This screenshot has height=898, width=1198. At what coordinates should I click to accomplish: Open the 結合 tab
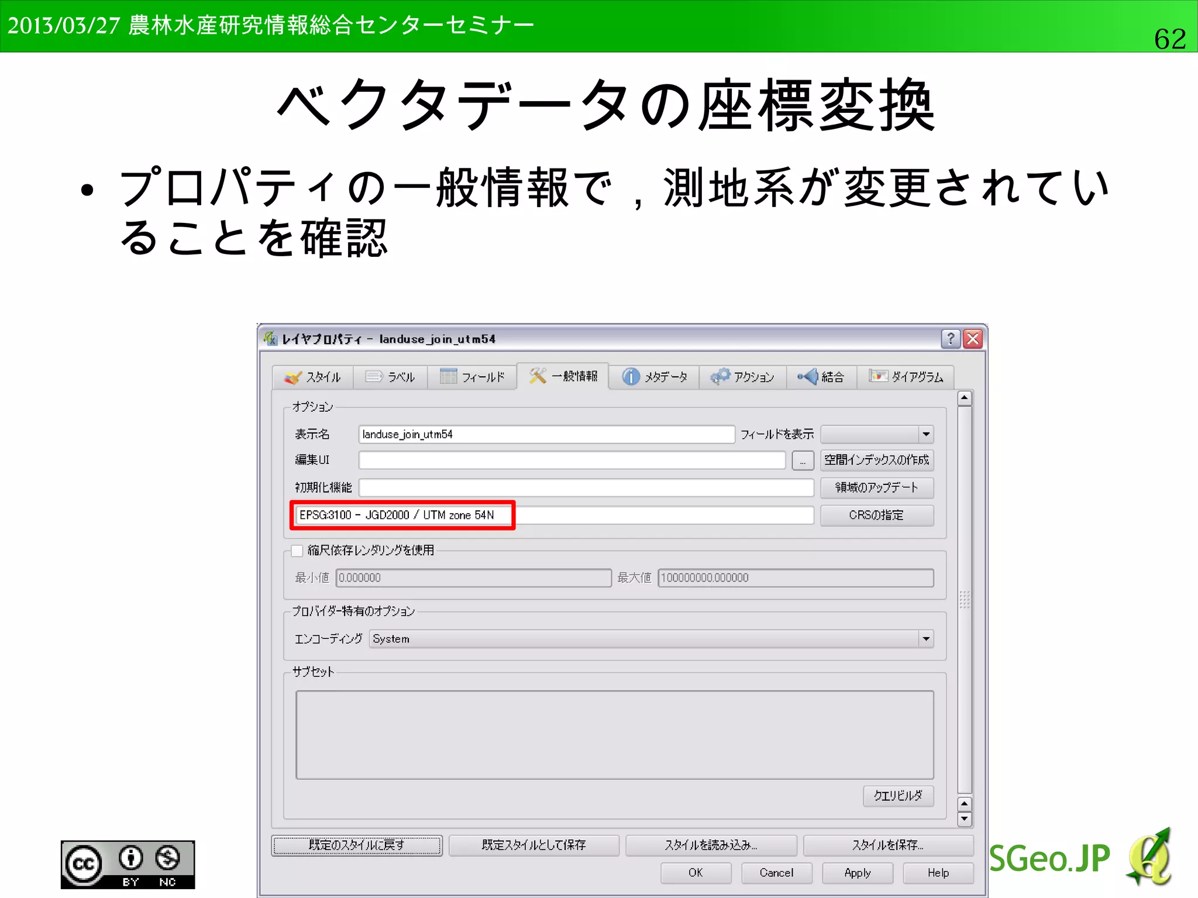pyautogui.click(x=821, y=377)
